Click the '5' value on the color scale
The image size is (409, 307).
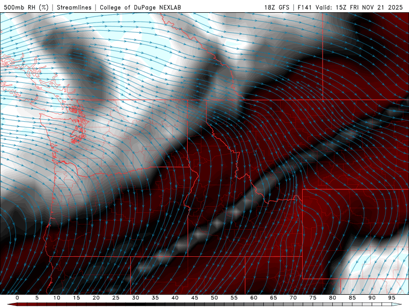[x=37, y=298]
